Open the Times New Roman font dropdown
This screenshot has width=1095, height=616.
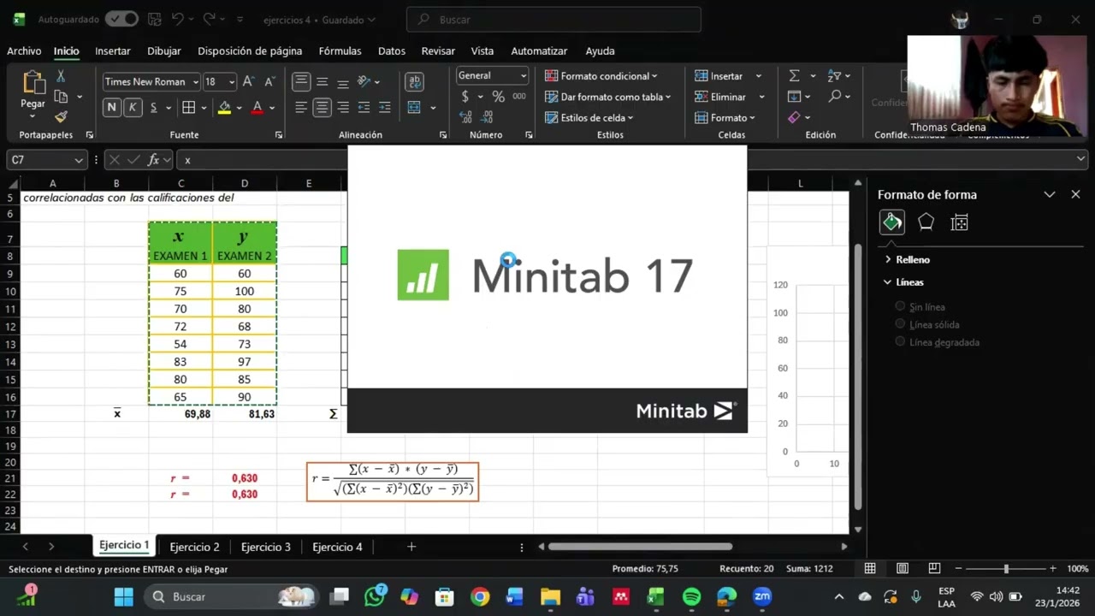pyautogui.click(x=195, y=82)
